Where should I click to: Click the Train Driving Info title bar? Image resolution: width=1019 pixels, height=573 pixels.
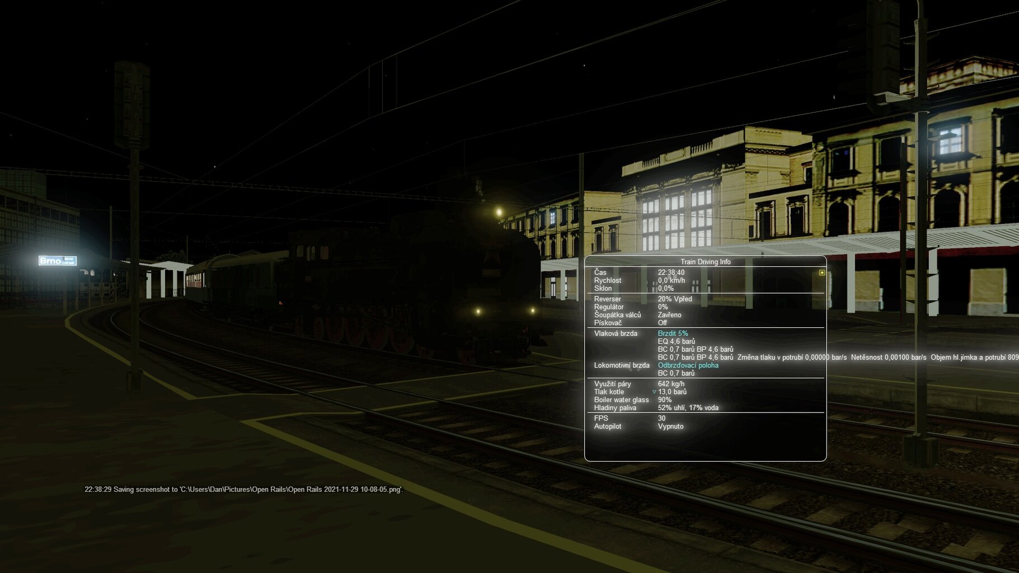point(705,261)
